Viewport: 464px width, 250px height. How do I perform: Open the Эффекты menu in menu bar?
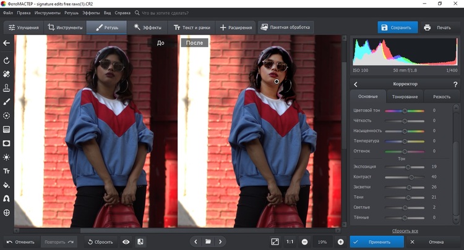point(91,12)
